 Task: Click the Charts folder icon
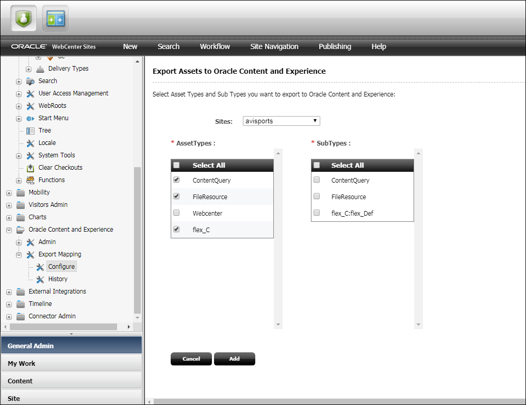21,217
